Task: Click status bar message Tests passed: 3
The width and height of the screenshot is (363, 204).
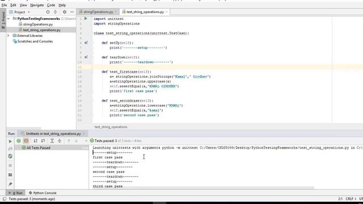Action: coord(32,199)
